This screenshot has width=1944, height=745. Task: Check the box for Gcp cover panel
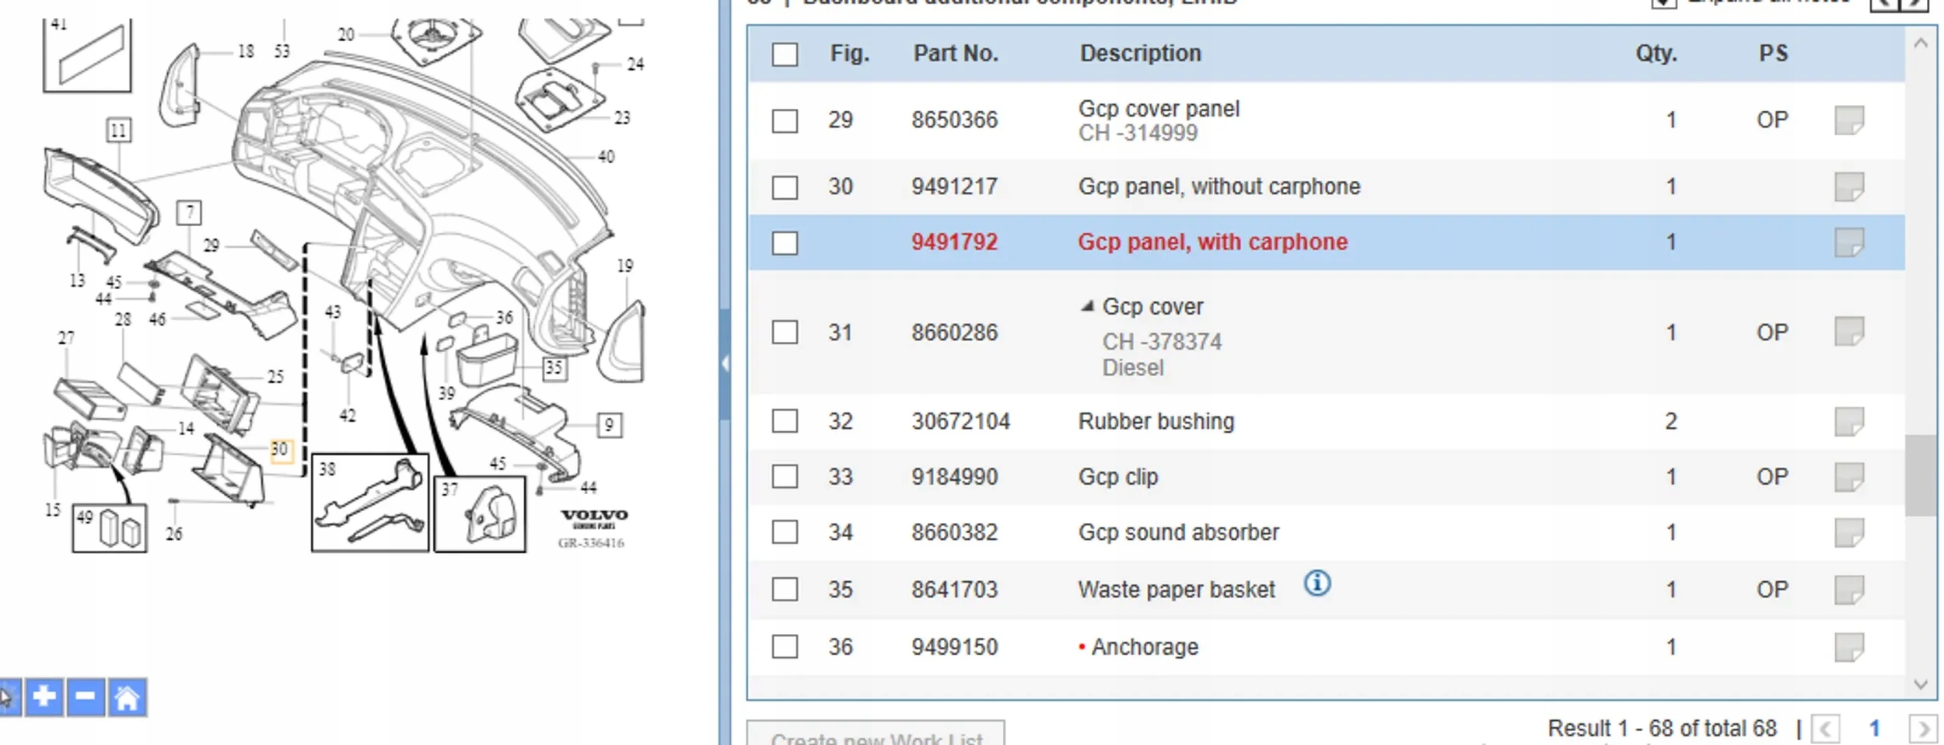pos(785,120)
